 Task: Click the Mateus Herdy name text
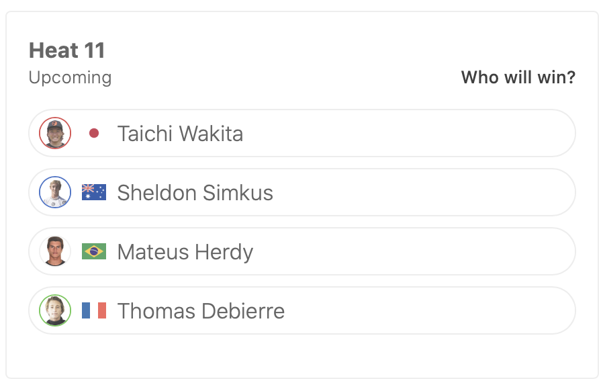click(185, 251)
